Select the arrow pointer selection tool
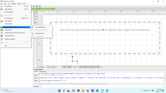166x93 pixels. (35, 12)
